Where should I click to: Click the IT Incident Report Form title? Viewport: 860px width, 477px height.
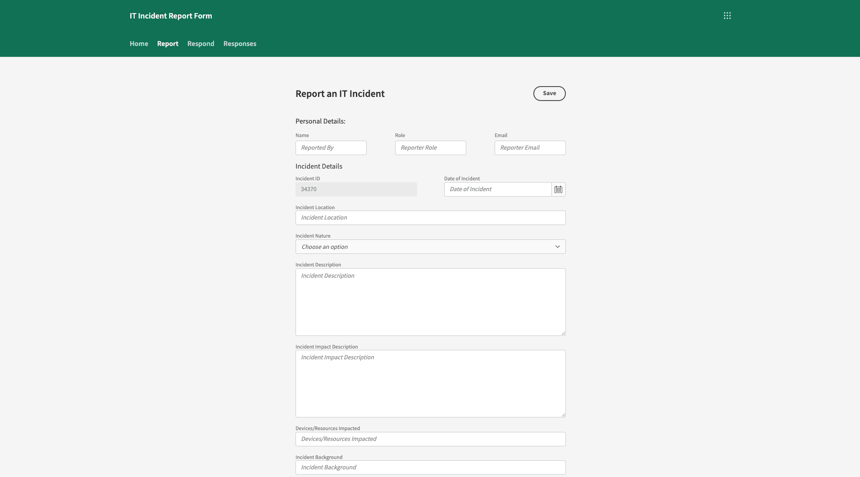coord(171,16)
